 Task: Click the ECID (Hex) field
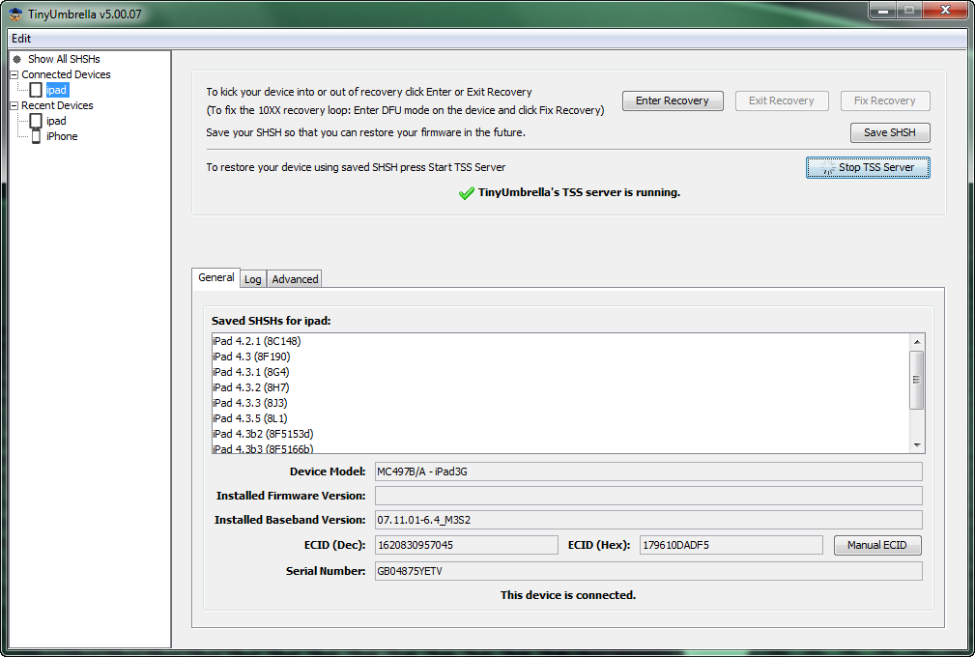(731, 545)
